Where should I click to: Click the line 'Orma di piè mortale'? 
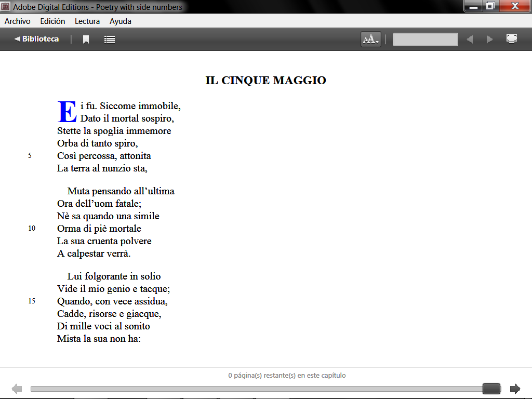[99, 229]
